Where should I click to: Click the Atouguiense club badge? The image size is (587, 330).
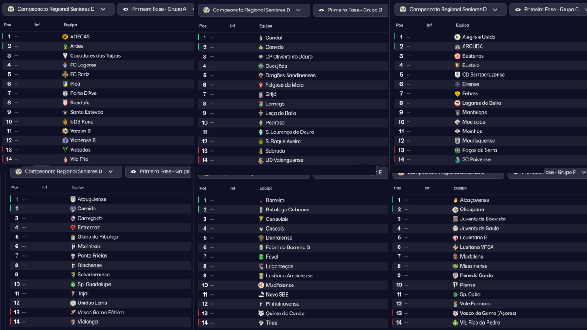click(73, 199)
